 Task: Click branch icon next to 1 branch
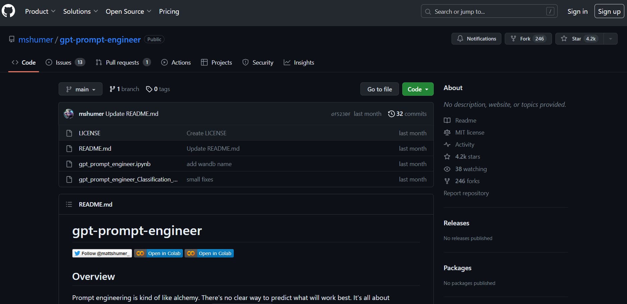112,89
